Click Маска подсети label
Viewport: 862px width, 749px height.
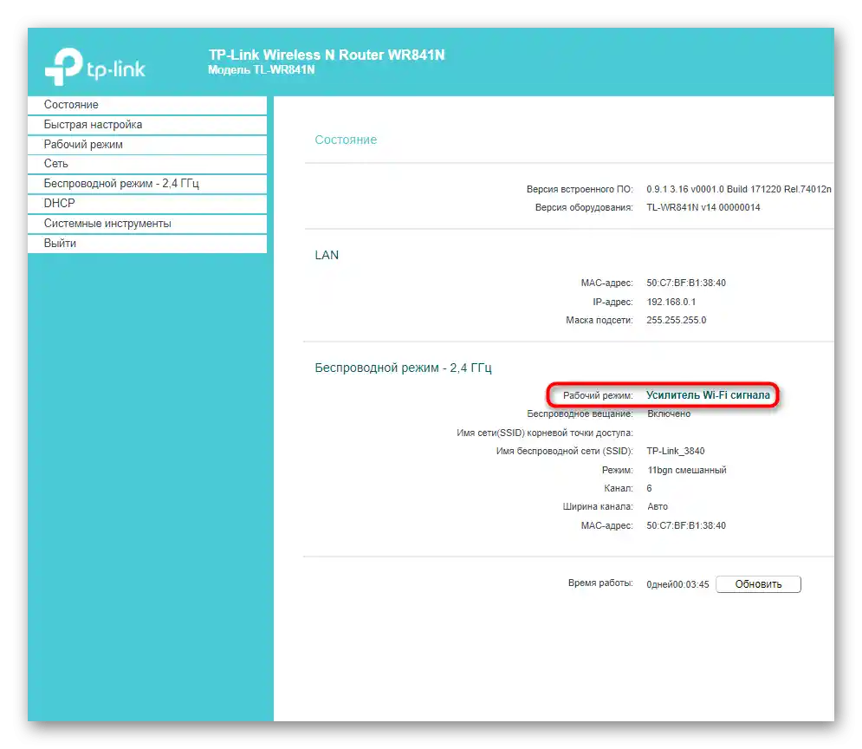click(x=600, y=320)
